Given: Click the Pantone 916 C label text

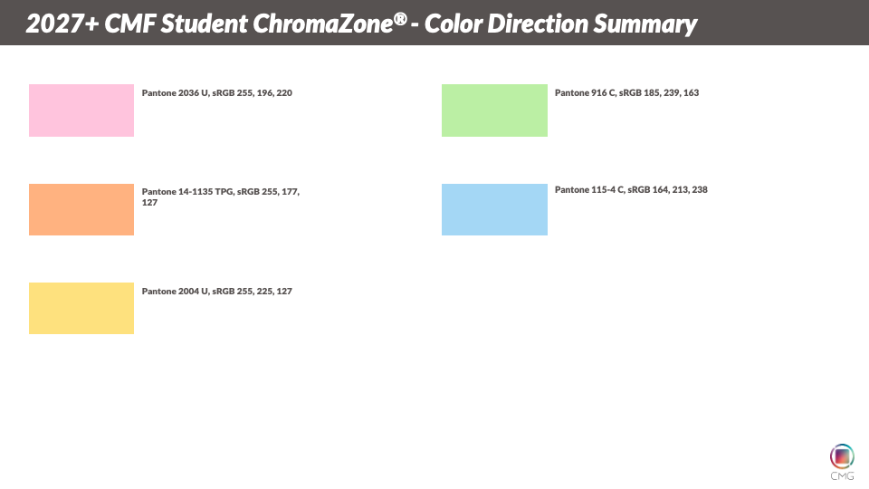Looking at the screenshot, I should click(x=586, y=92).
